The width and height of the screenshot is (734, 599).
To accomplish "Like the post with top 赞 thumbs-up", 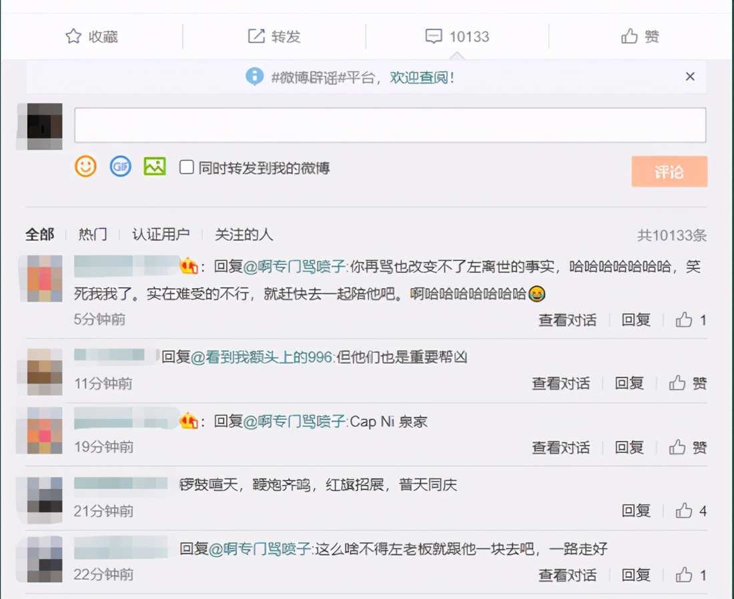I will [x=629, y=36].
